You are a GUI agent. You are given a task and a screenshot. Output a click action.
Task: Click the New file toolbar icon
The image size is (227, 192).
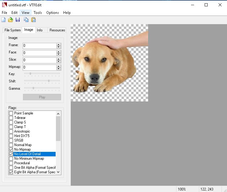[x=3, y=20]
